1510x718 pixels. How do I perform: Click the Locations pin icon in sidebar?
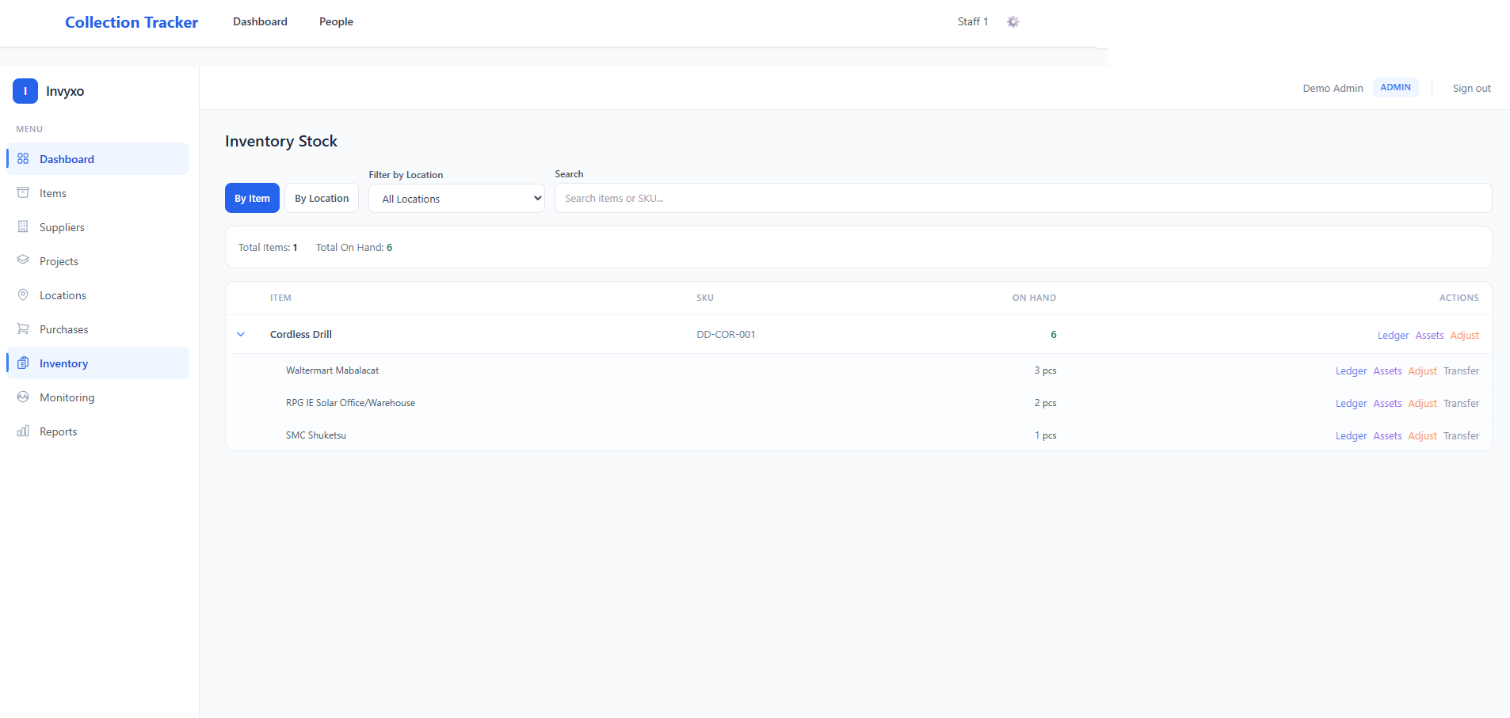pyautogui.click(x=23, y=294)
